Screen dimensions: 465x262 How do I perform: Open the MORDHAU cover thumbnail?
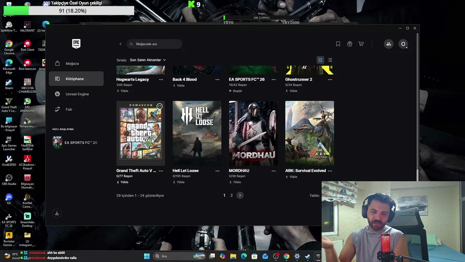(253, 133)
